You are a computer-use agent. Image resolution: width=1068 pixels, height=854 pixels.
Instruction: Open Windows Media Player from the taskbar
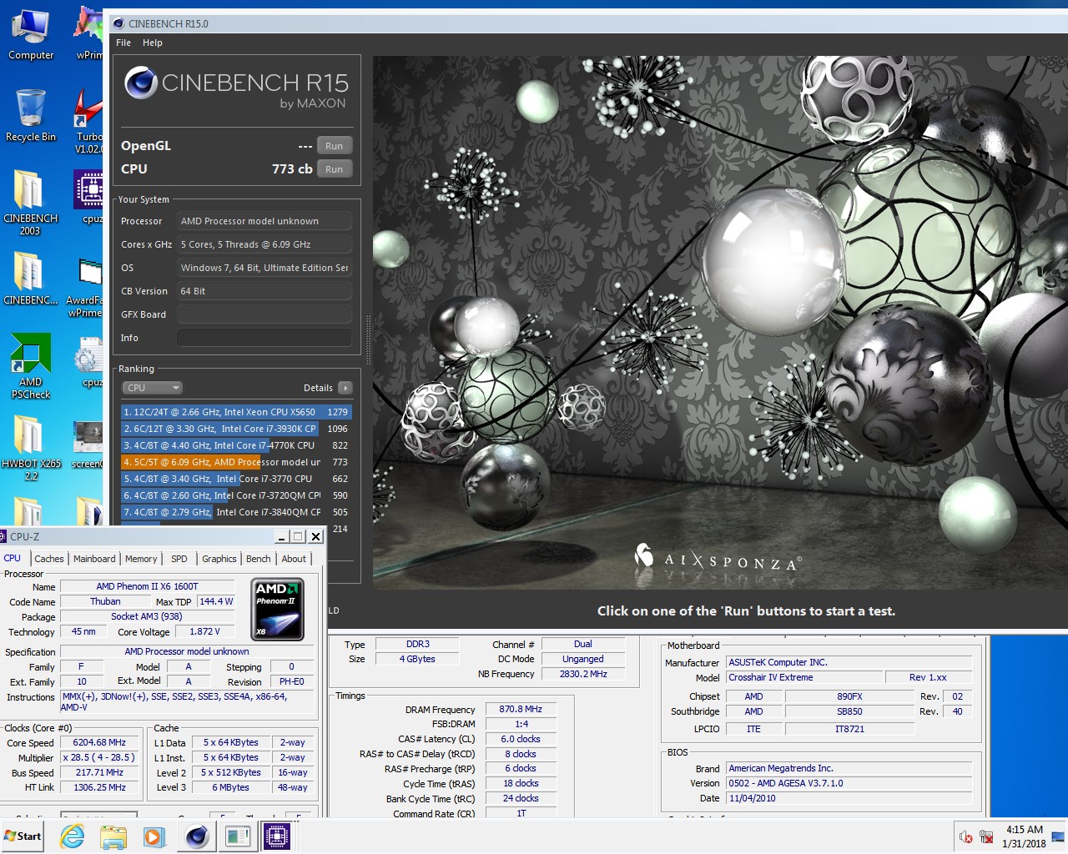tap(154, 836)
